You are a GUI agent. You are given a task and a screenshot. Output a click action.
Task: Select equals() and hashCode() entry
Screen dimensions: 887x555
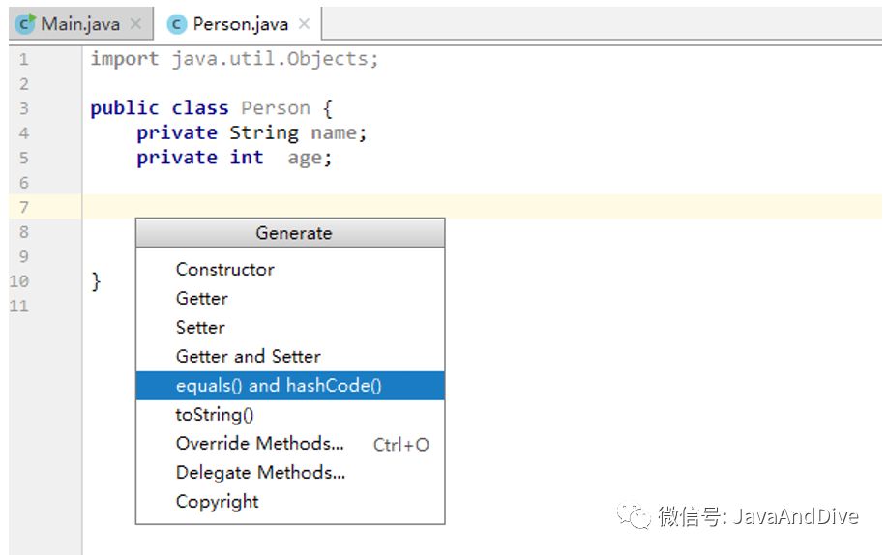pyautogui.click(x=290, y=385)
